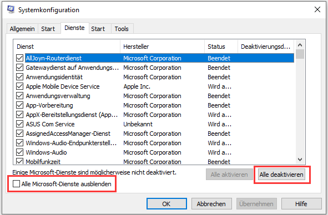This screenshot has height=215, width=328.
Task: Click the Alle deaktivieren button
Action: coord(281,175)
